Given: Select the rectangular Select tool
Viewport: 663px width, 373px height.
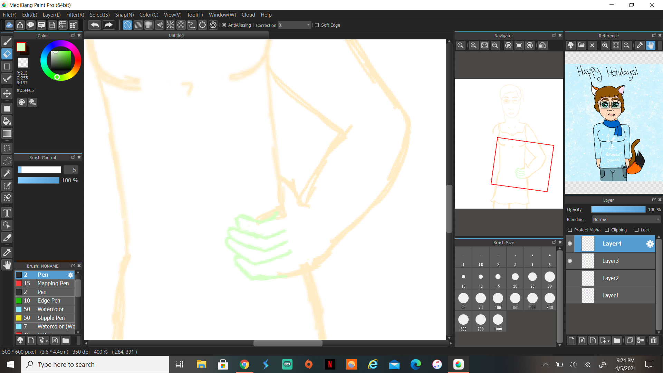Looking at the screenshot, I should pyautogui.click(x=7, y=149).
